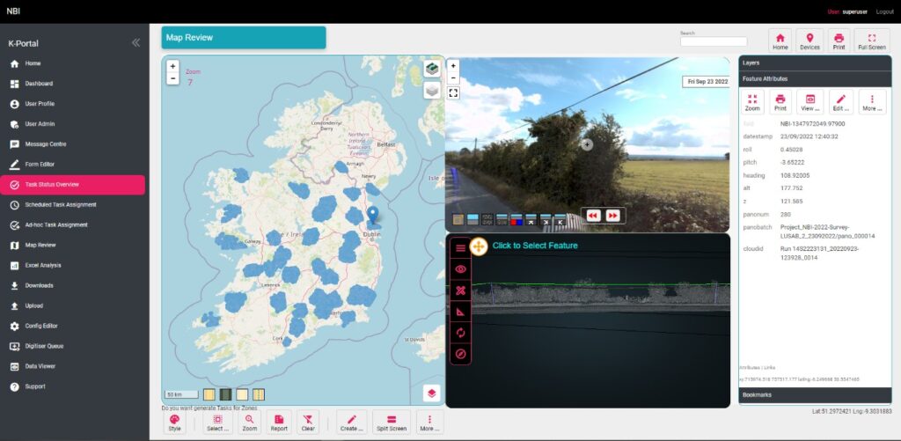Click the compass icon in point cloud toolbar

point(459,355)
